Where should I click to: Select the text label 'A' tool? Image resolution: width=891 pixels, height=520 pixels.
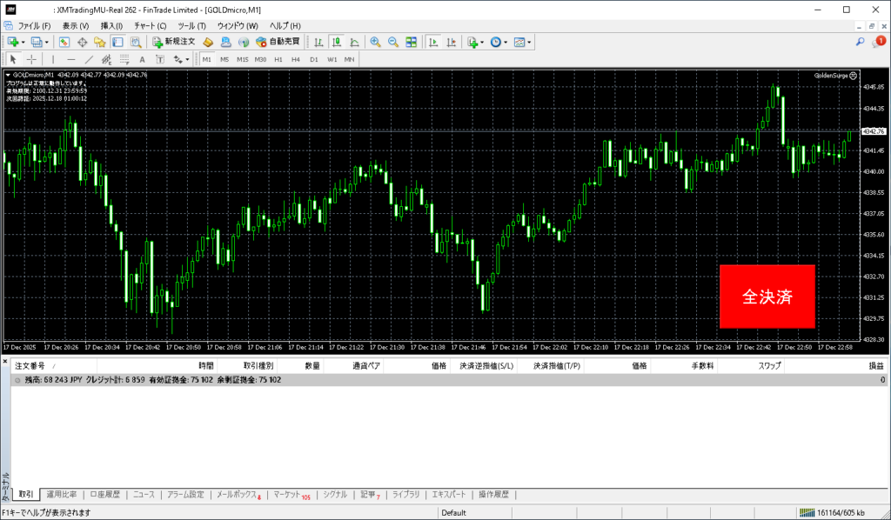[142, 60]
